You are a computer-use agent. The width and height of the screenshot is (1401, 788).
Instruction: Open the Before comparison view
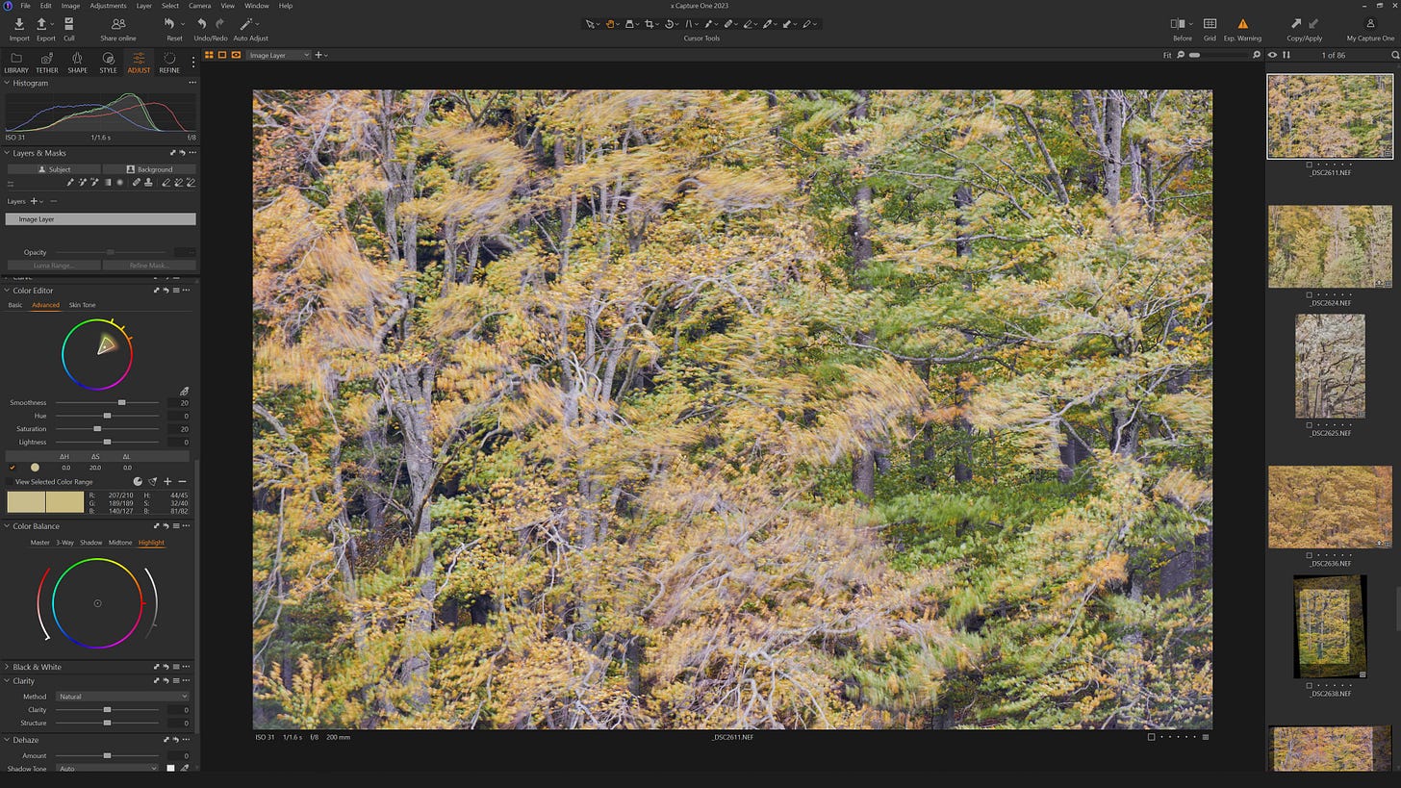coord(1178,24)
